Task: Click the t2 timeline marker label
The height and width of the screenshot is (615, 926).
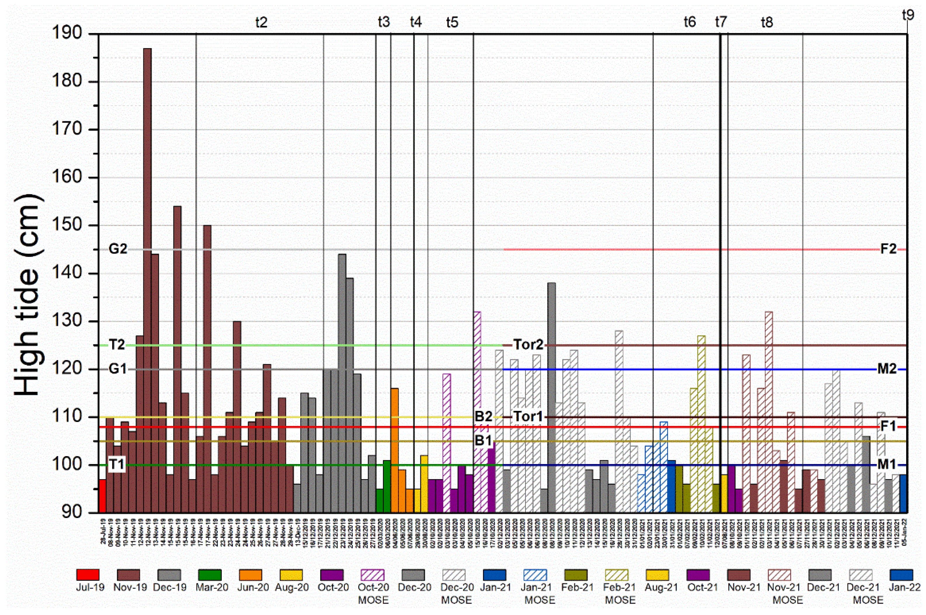Action: pyautogui.click(x=261, y=22)
